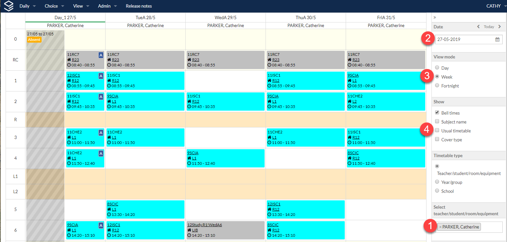Select the ThuA 30/5 column header

tap(306, 17)
